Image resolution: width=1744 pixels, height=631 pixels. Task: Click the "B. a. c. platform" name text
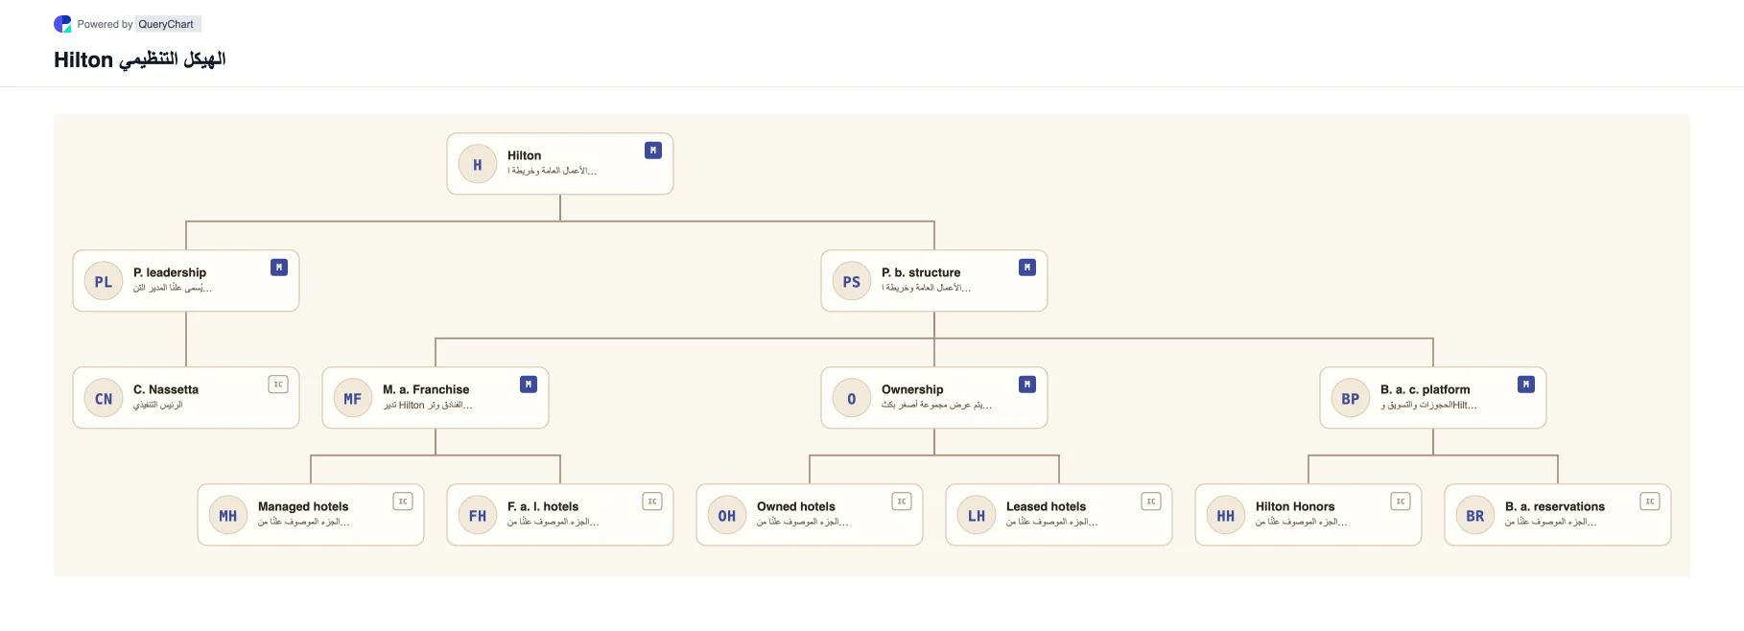[x=1426, y=389]
